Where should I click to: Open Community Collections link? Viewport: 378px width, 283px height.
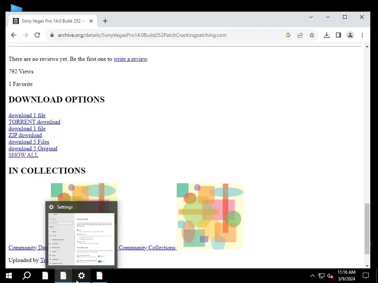click(147, 248)
